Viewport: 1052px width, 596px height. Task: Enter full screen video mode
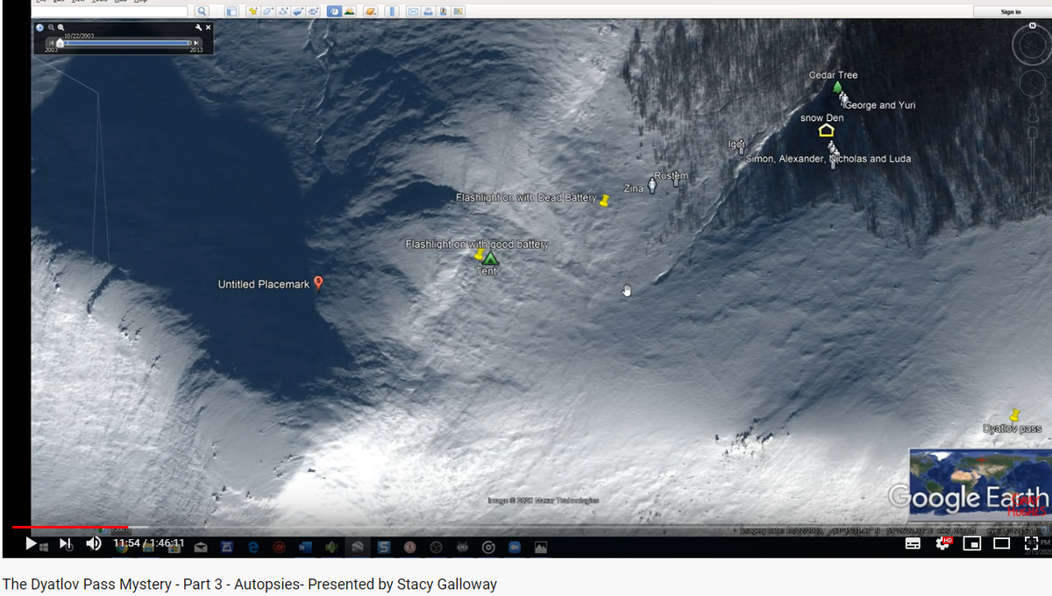click(x=1031, y=543)
